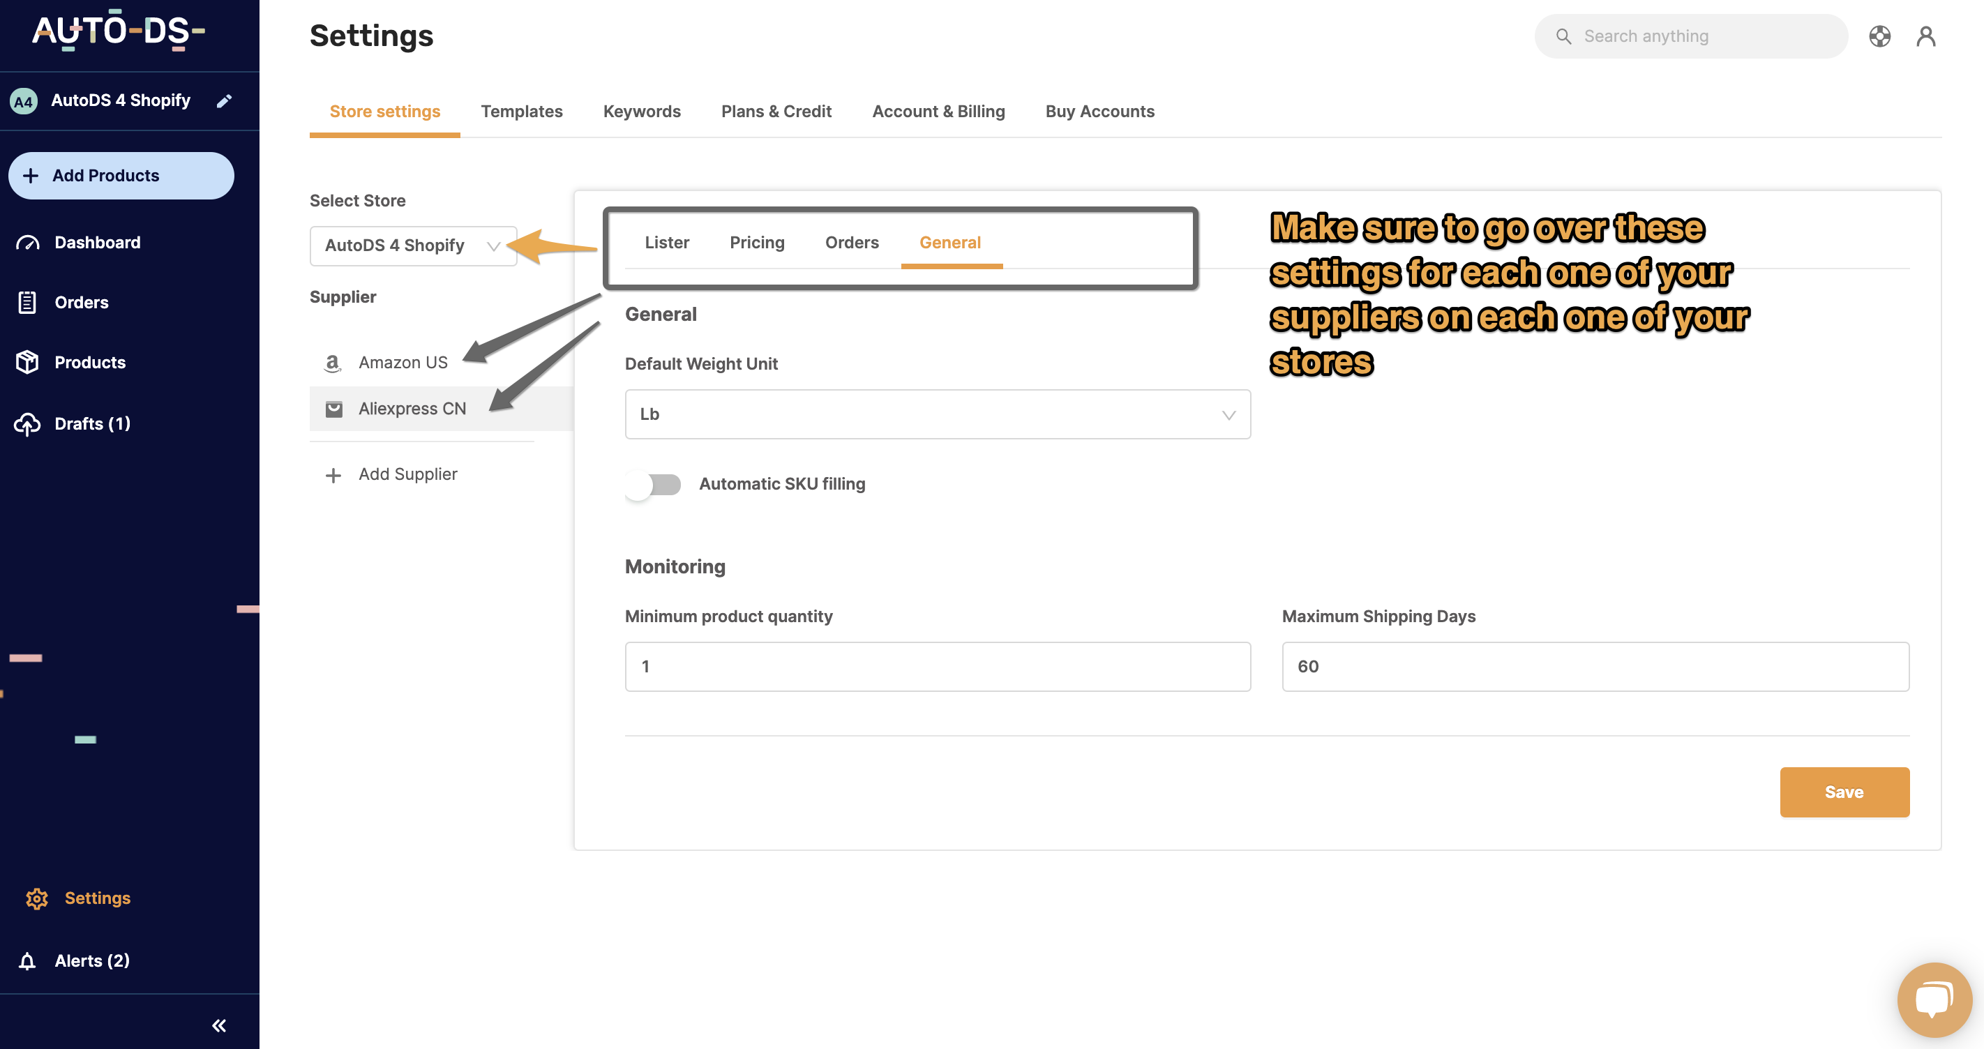1984x1049 pixels.
Task: Click the A4 store avatar badge
Action: point(23,101)
